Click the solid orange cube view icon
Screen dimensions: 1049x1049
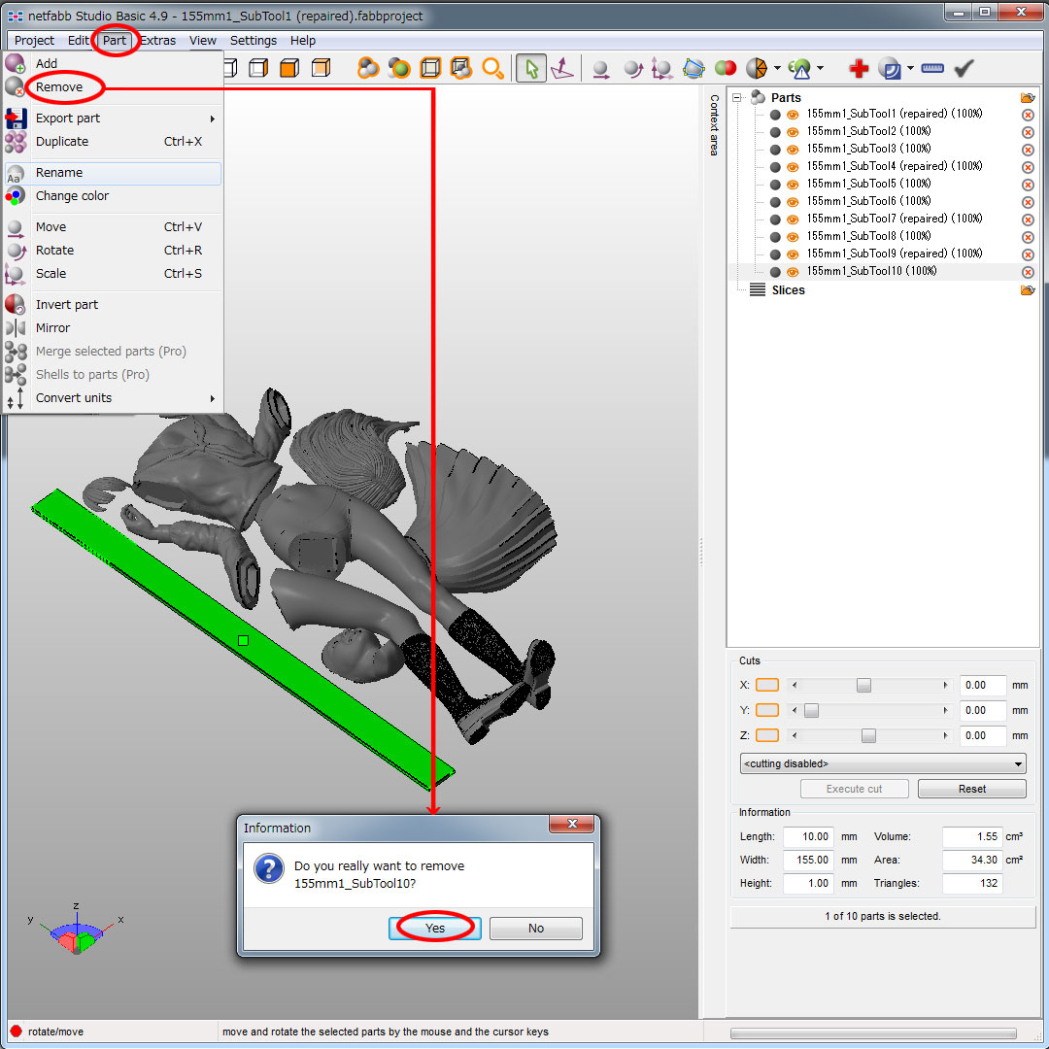[289, 68]
